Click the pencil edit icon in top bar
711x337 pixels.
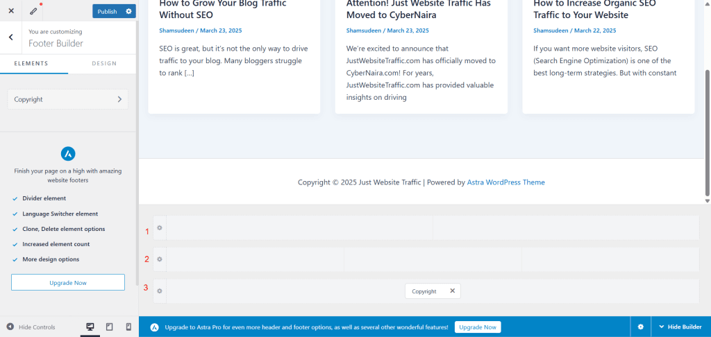[33, 11]
